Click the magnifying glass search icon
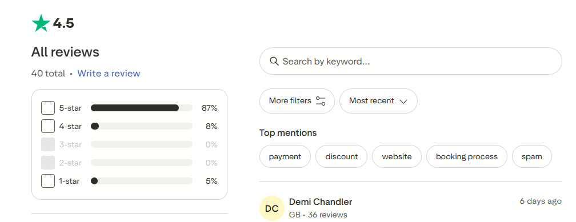This screenshot has width=576, height=222. (x=274, y=61)
